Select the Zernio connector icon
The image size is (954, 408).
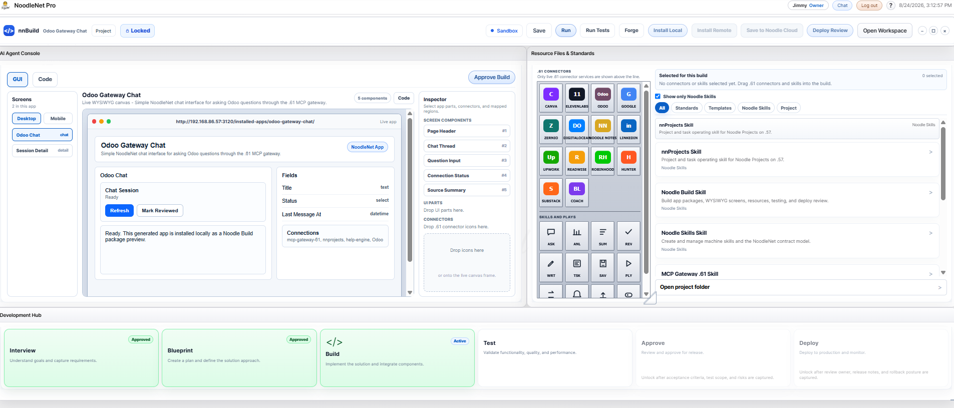point(551,130)
